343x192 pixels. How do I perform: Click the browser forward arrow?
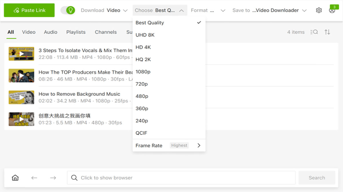coord(53,178)
